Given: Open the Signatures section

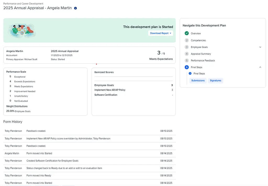Looking at the screenshot, I should tap(215, 81).
